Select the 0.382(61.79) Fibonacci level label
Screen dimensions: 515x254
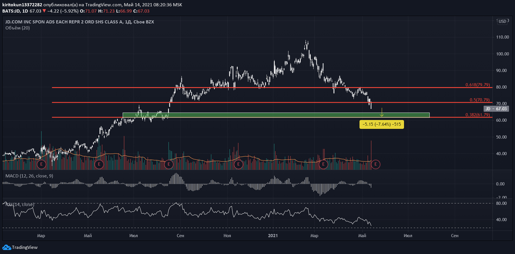477,115
